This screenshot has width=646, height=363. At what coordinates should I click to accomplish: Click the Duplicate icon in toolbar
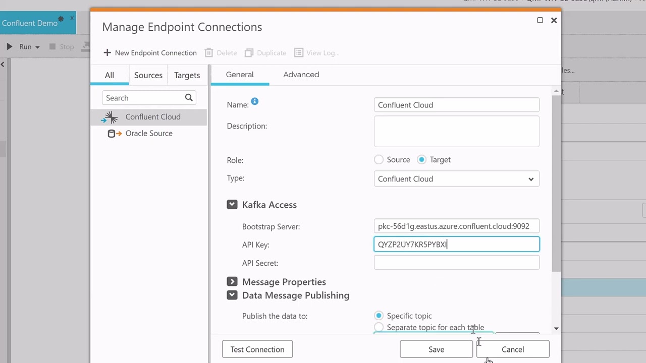(x=249, y=52)
